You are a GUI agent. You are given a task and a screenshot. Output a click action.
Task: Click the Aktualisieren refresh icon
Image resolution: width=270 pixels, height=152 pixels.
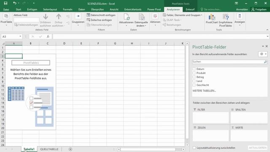127,17
